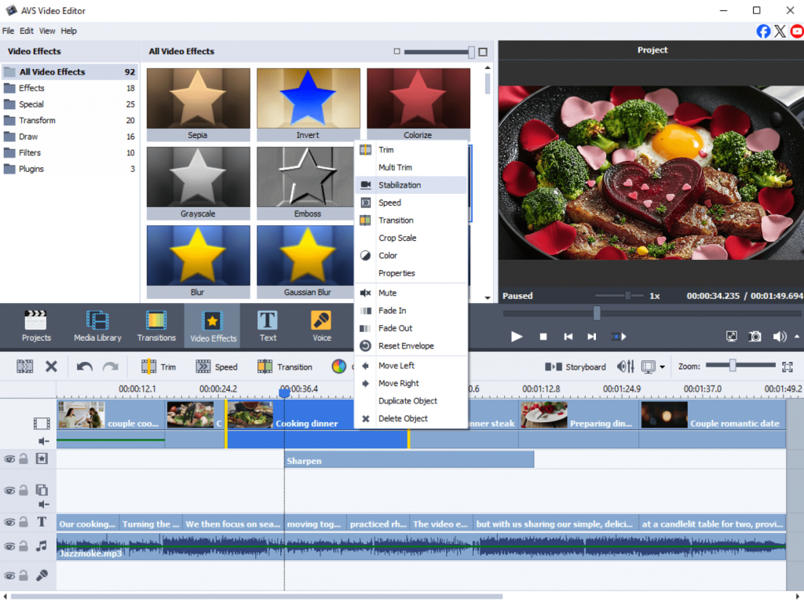Switch to Storyboard view

click(x=576, y=367)
